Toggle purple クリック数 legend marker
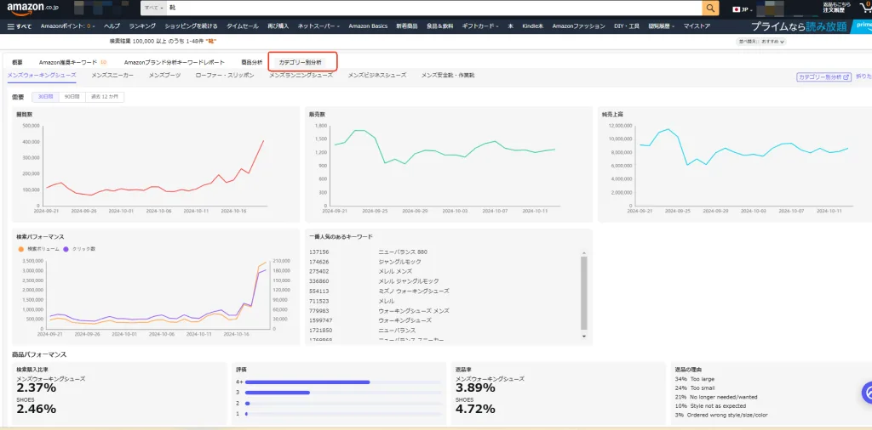 (66, 249)
